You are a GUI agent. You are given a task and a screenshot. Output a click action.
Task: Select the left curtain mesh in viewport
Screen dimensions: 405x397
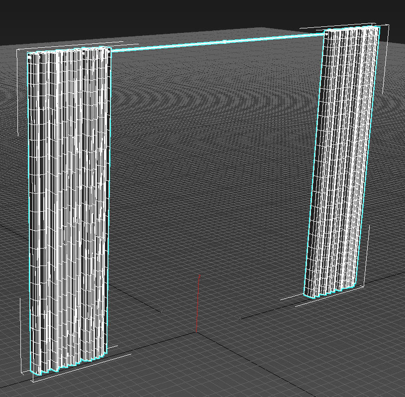tap(69, 210)
